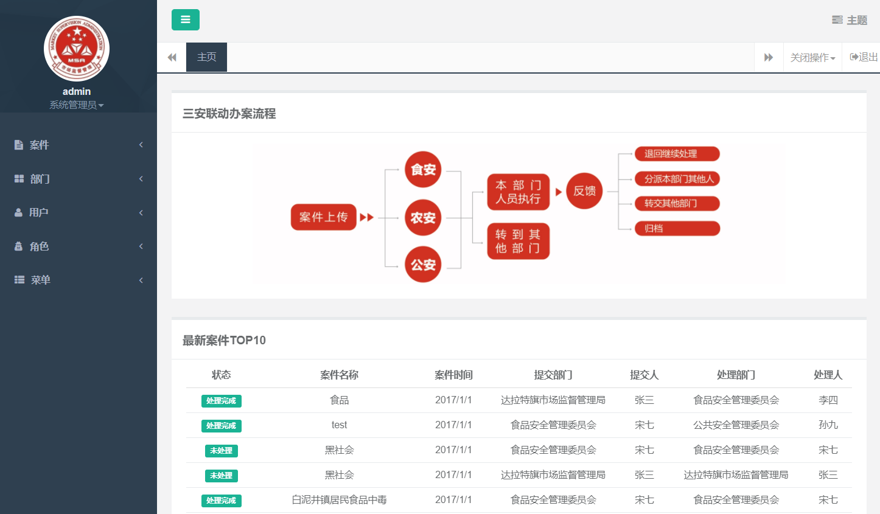Click the 处理完成 badge for 食品 case

point(222,401)
